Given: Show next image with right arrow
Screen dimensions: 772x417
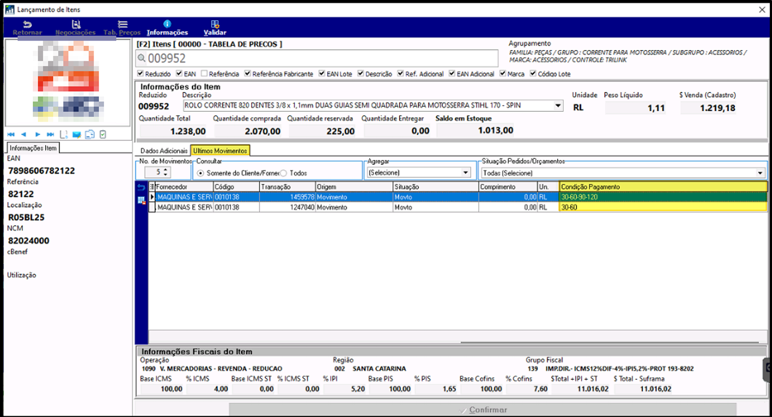Looking at the screenshot, I should click(37, 135).
